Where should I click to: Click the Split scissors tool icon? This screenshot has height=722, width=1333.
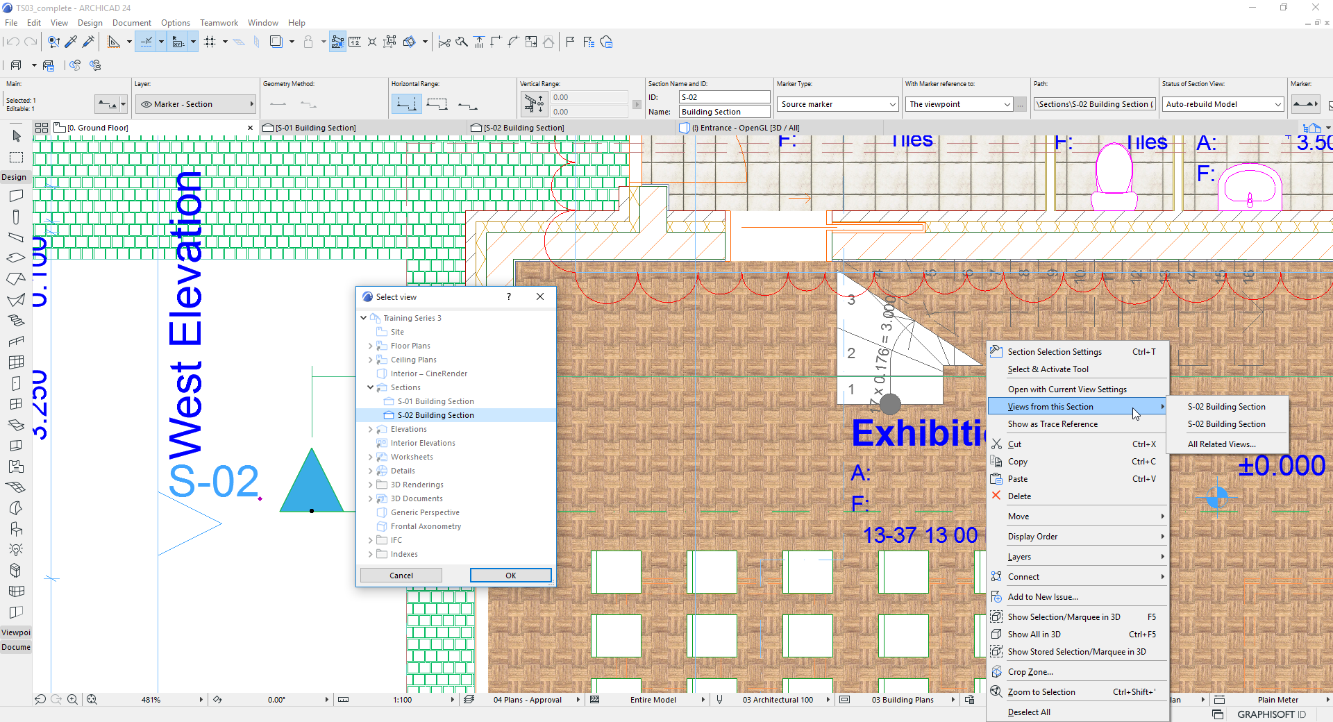coord(444,42)
